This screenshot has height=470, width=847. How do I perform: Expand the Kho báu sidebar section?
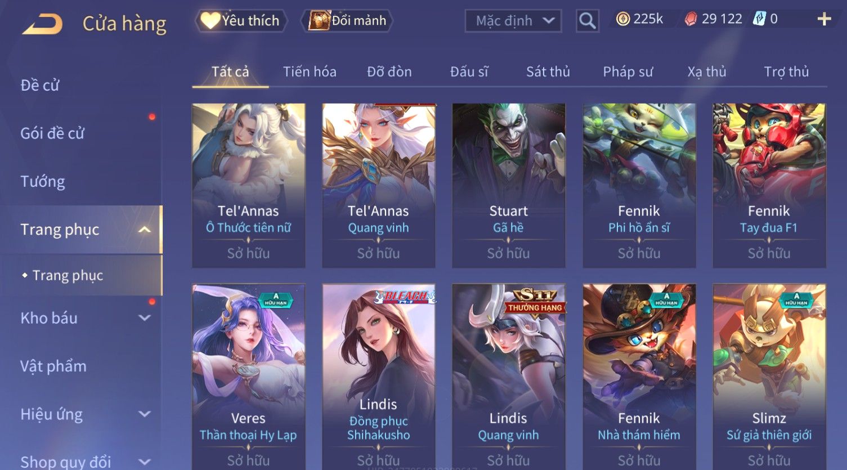click(x=145, y=318)
